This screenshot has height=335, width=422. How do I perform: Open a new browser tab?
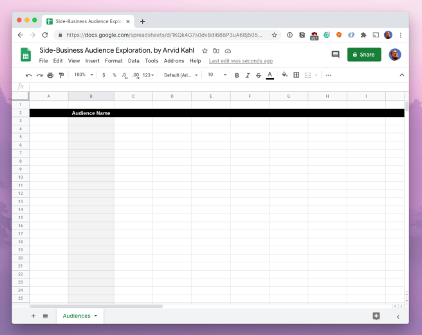(x=142, y=21)
